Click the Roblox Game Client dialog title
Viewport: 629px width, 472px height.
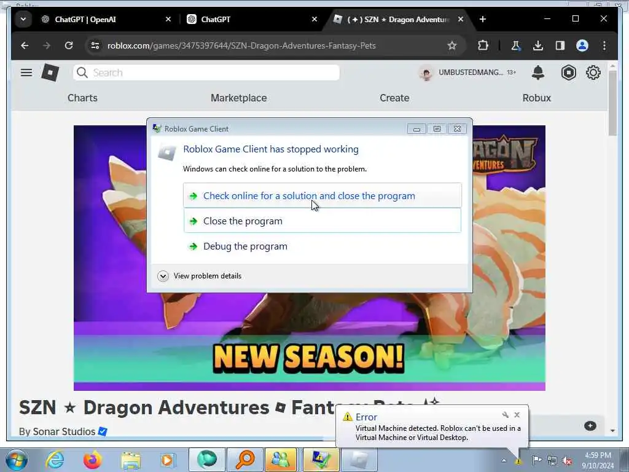196,129
